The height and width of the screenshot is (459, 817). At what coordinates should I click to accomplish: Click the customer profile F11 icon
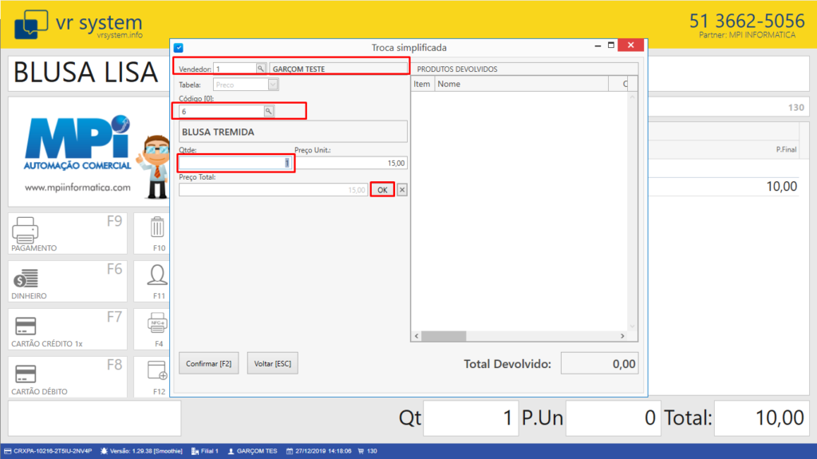(x=158, y=277)
